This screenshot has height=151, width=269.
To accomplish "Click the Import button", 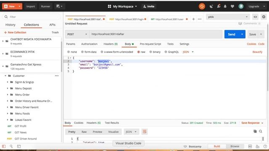I will pos(31,6).
